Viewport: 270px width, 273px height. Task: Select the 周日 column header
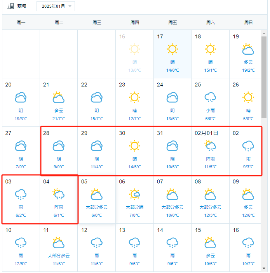coord(248,22)
